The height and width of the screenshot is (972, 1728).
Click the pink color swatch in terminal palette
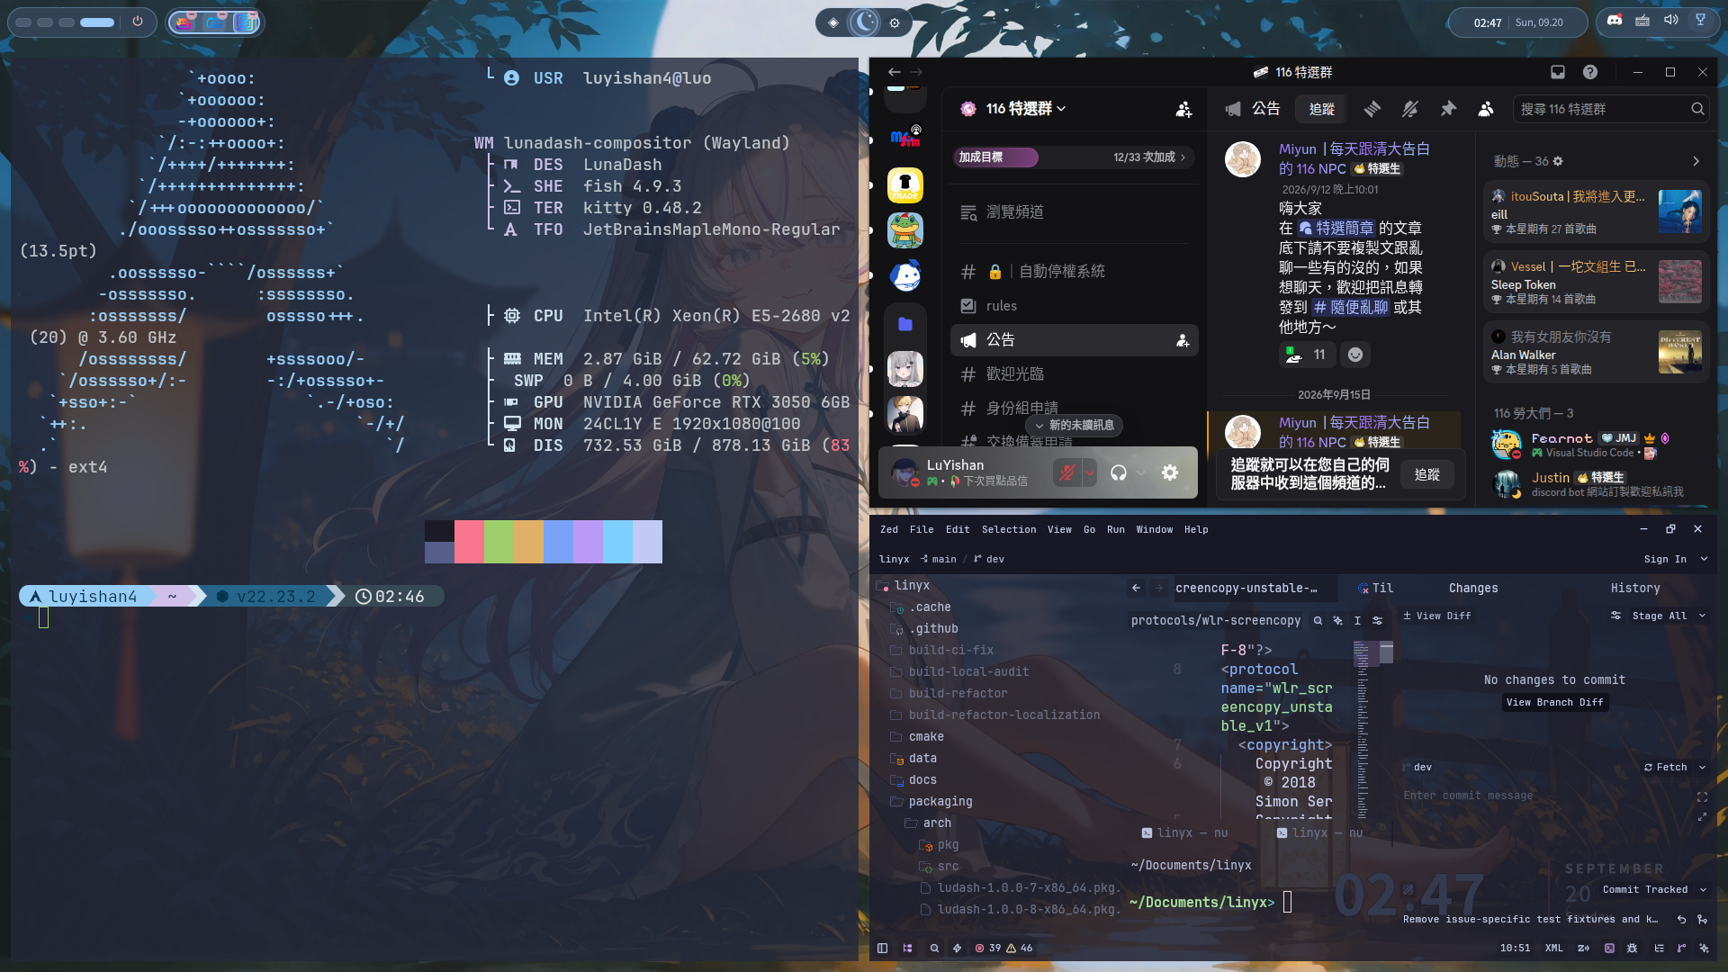[470, 542]
